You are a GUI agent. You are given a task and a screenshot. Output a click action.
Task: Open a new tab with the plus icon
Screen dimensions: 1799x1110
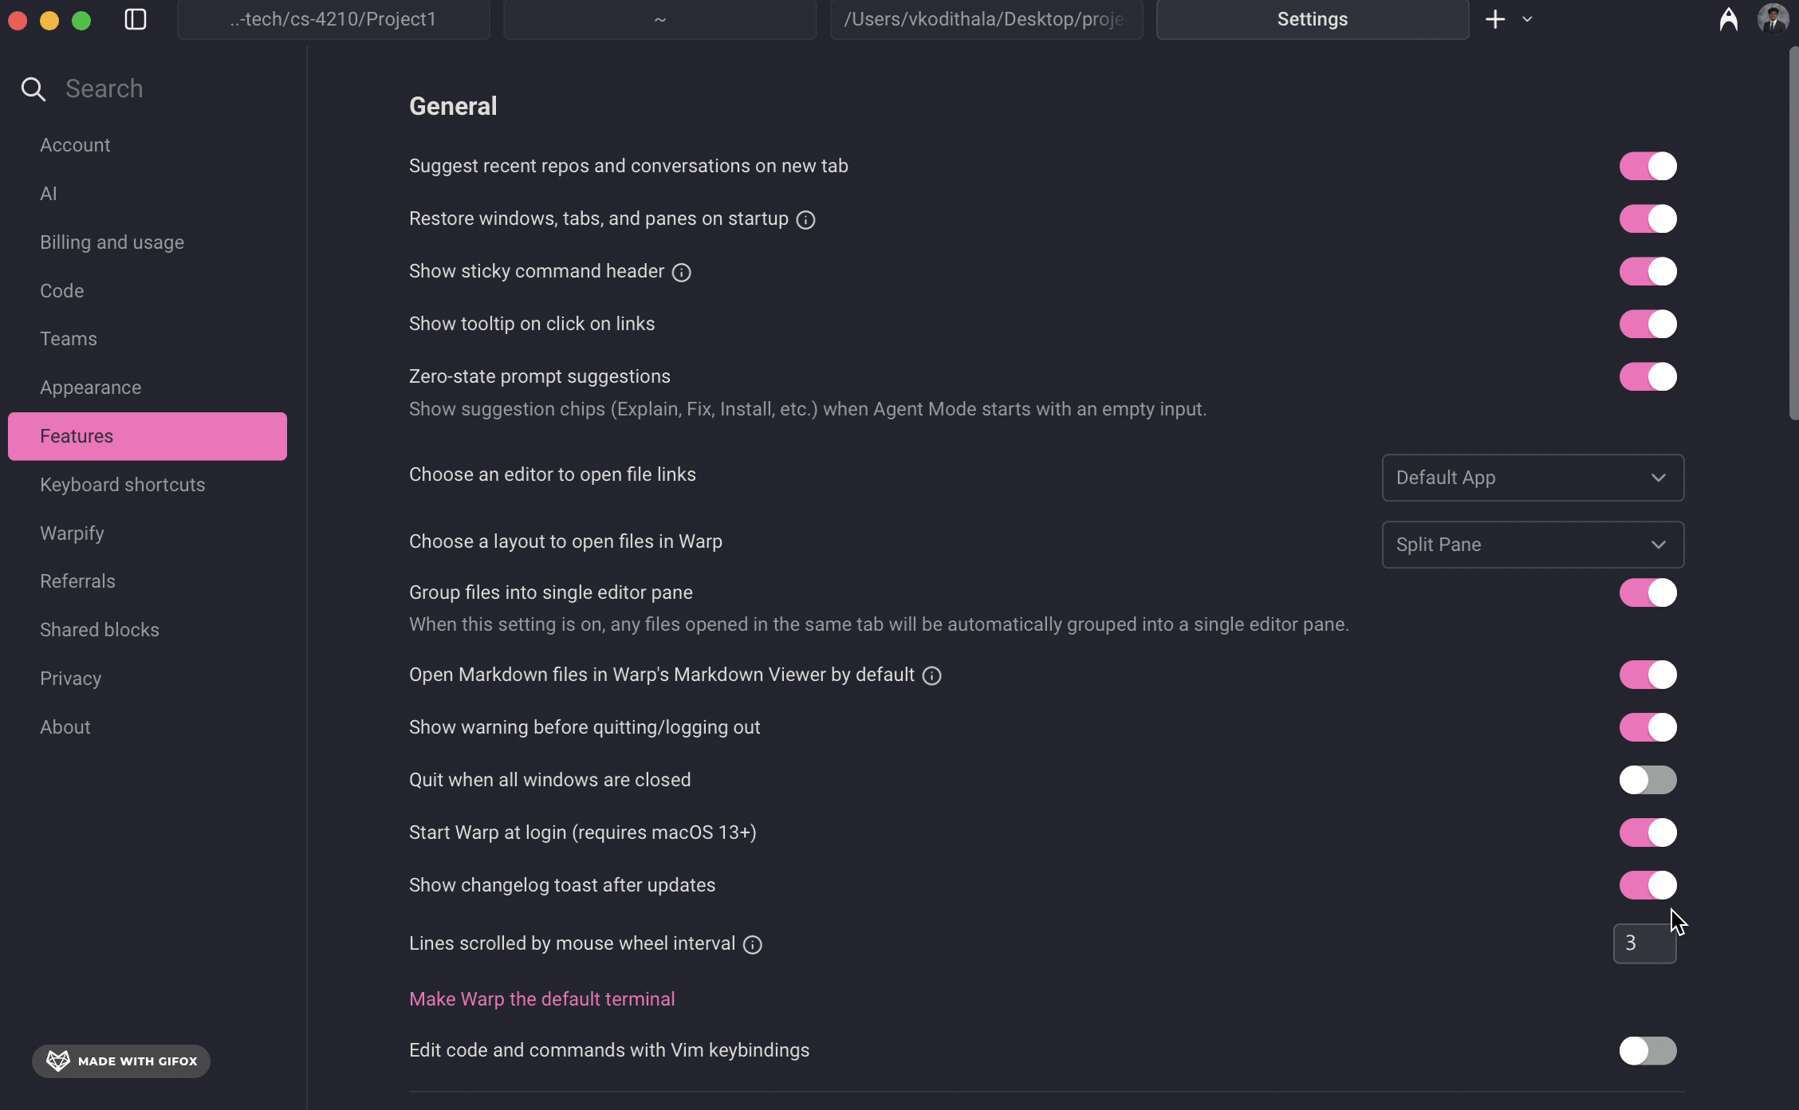[x=1495, y=18]
